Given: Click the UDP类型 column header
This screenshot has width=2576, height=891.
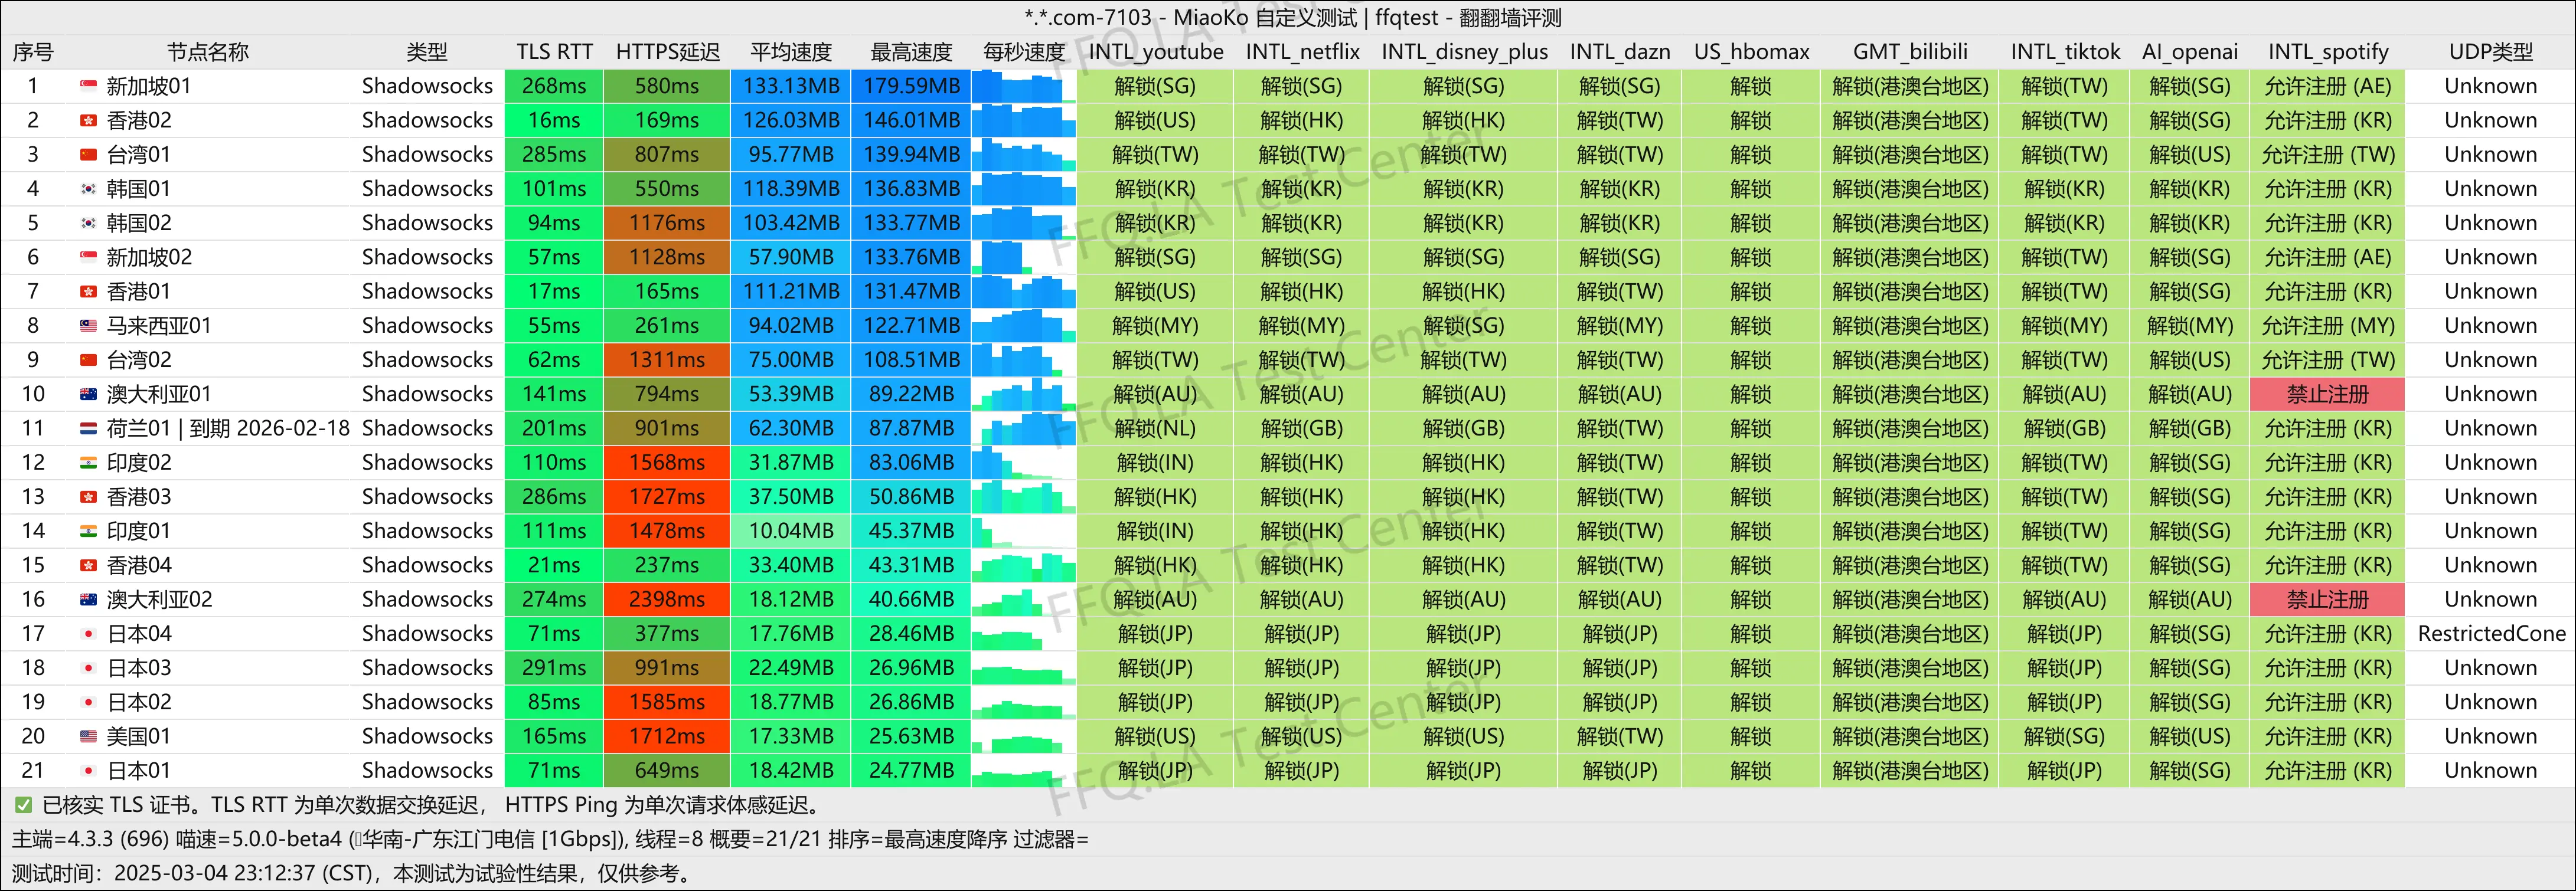Looking at the screenshot, I should (x=2491, y=52).
